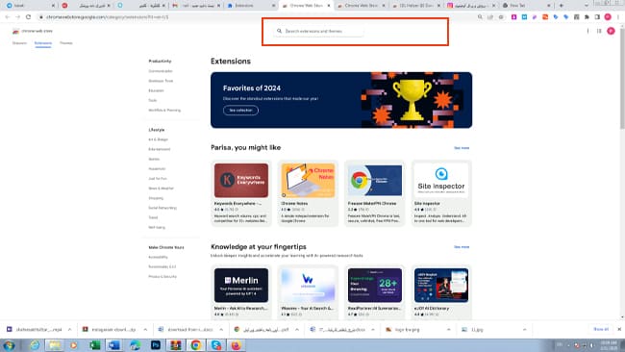Open the Chrome Notes extension card
The image size is (625, 352).
coord(308,193)
